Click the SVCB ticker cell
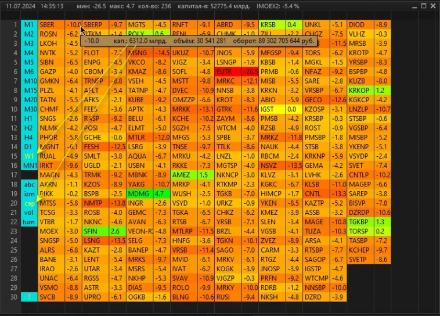This screenshot has width=440, height=316. [x=51, y=297]
